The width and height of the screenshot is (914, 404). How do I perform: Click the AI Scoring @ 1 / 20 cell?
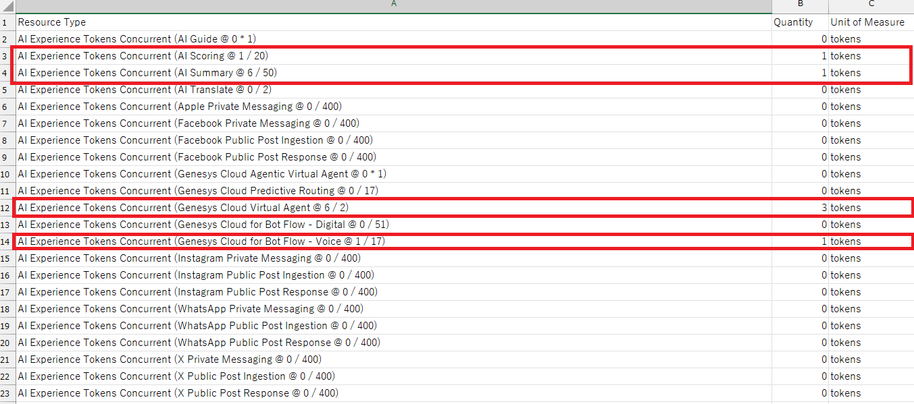click(x=147, y=56)
